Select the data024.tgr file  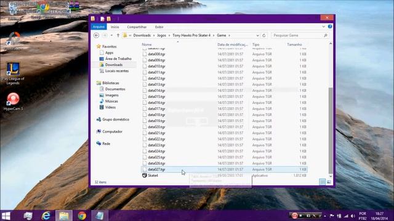pyautogui.click(x=156, y=151)
